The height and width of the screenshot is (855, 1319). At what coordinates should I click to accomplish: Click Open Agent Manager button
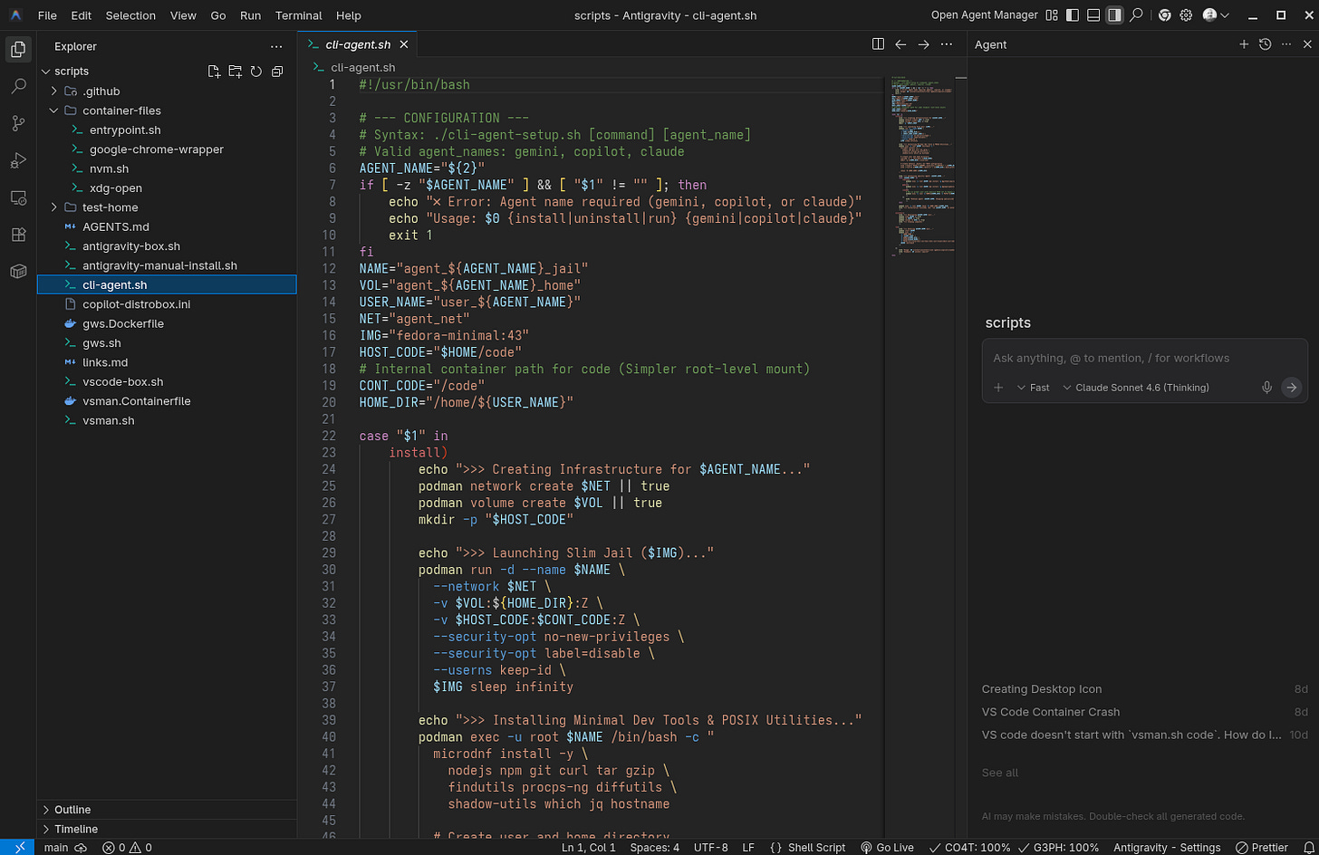tap(985, 15)
